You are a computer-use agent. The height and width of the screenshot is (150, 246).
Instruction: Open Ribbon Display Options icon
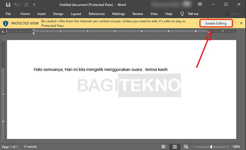[200, 4]
